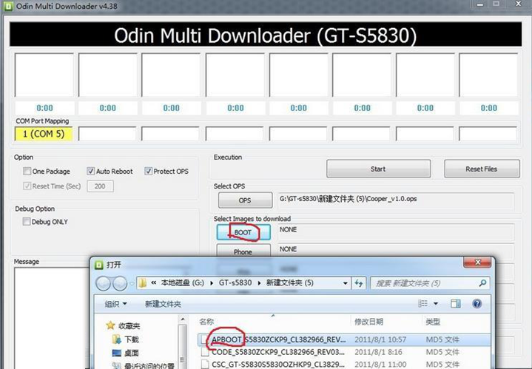Select the CODE_S5830ZCKP9 MD5 file
This screenshot has height=369, width=532.
344,352
